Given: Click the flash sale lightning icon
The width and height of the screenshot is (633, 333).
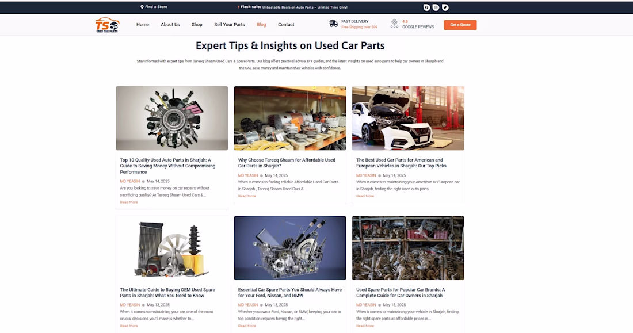Looking at the screenshot, I should pyautogui.click(x=239, y=7).
